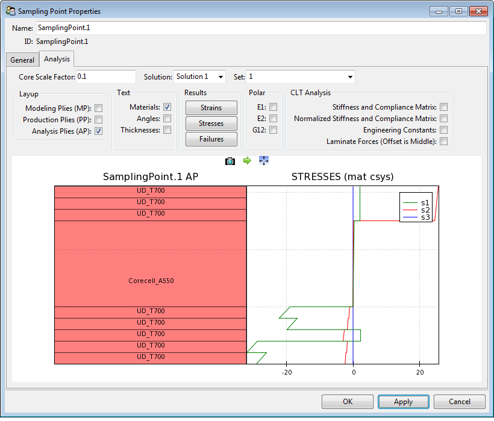Click the Corecell_A550 core layer
This screenshot has width=494, height=421.
click(x=151, y=264)
